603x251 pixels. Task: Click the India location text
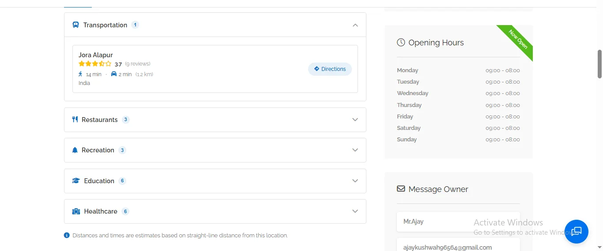(x=84, y=83)
